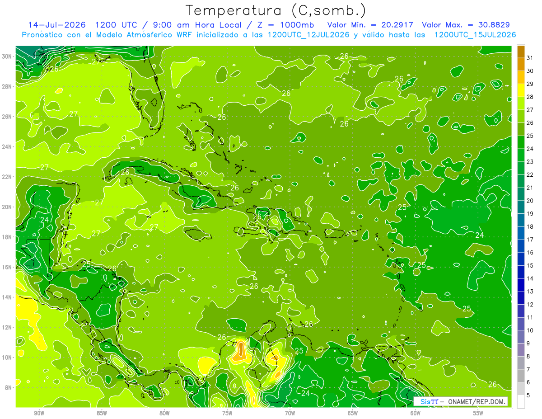This screenshot has width=542, height=419.
Task: Click the "29" label on the color scale
Action: tap(530, 84)
